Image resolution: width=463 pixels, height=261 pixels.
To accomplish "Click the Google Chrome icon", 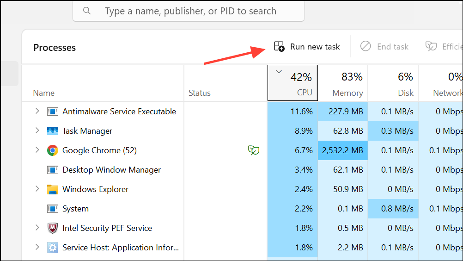I will click(53, 150).
